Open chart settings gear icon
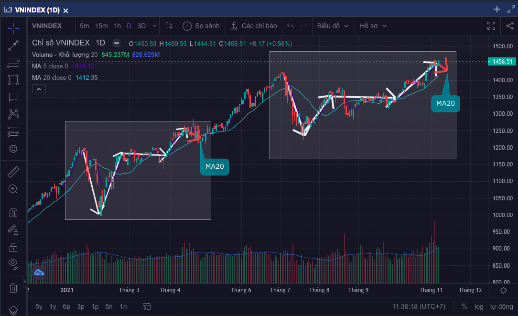518x316 pixels. 503,291
